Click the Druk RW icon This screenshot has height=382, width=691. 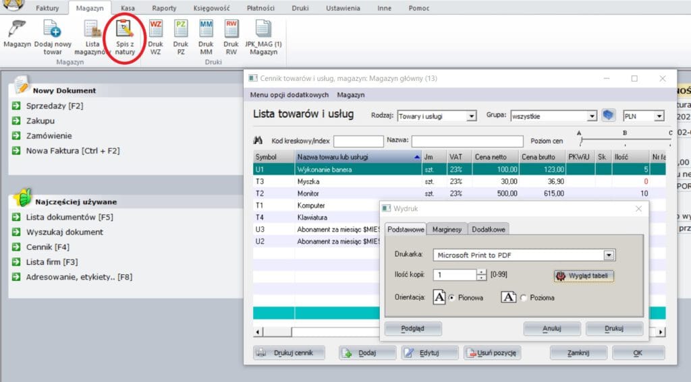click(x=231, y=29)
